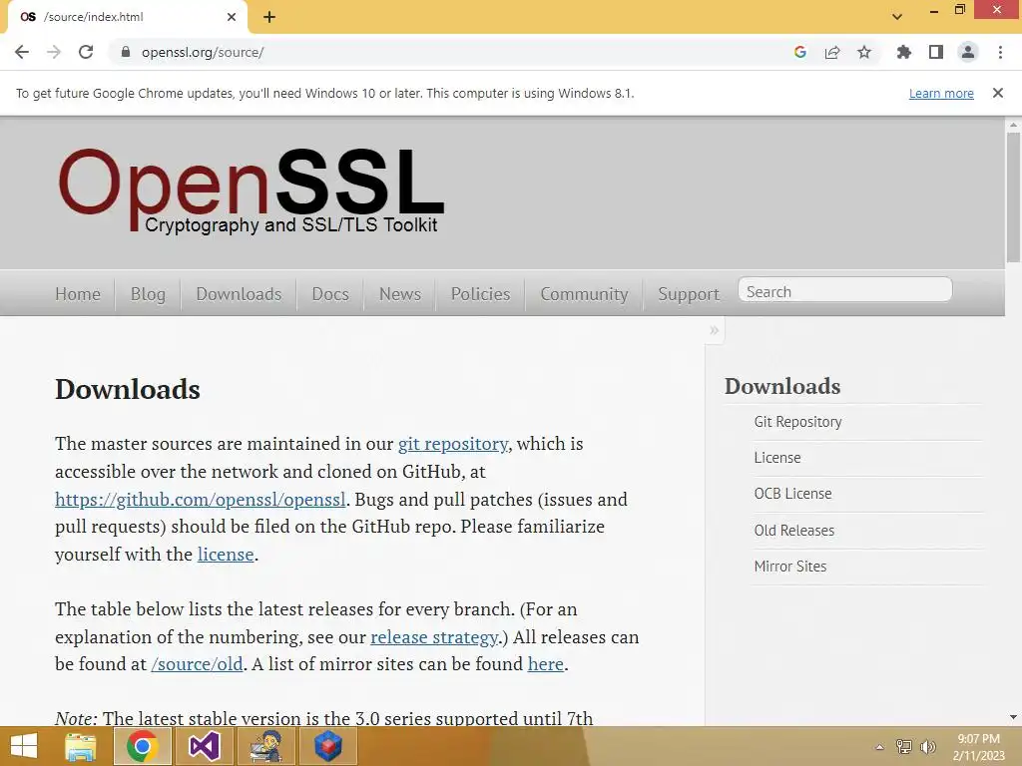Switch to Chrome in the taskbar
This screenshot has height=766, width=1022.
click(x=142, y=746)
